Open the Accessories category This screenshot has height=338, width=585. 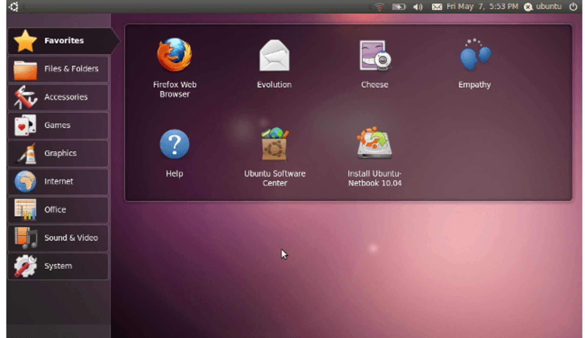point(58,97)
